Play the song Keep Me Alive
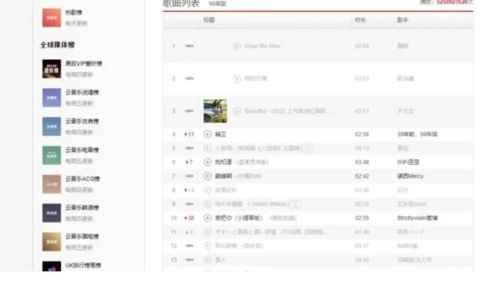490x291 pixels. tap(237, 46)
